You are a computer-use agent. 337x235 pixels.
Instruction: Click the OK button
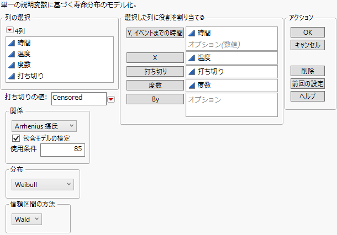307,33
